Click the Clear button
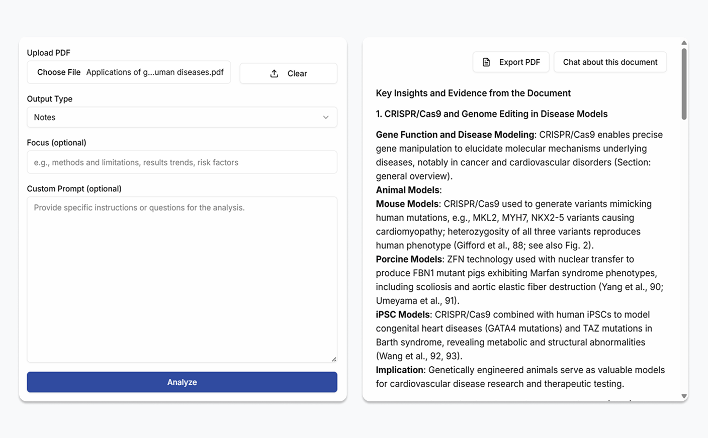Image resolution: width=708 pixels, height=438 pixels. pyautogui.click(x=289, y=73)
